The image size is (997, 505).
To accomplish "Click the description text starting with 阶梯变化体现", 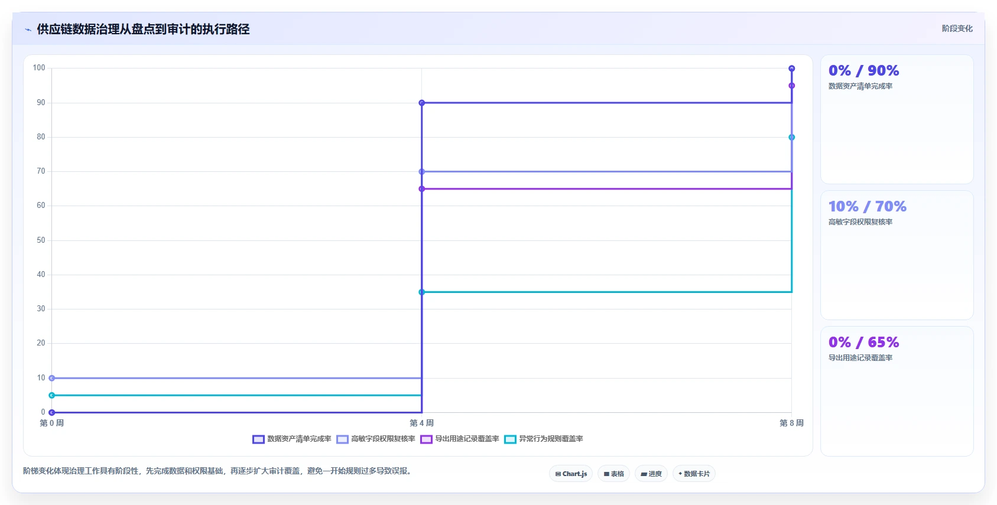I will click(218, 471).
